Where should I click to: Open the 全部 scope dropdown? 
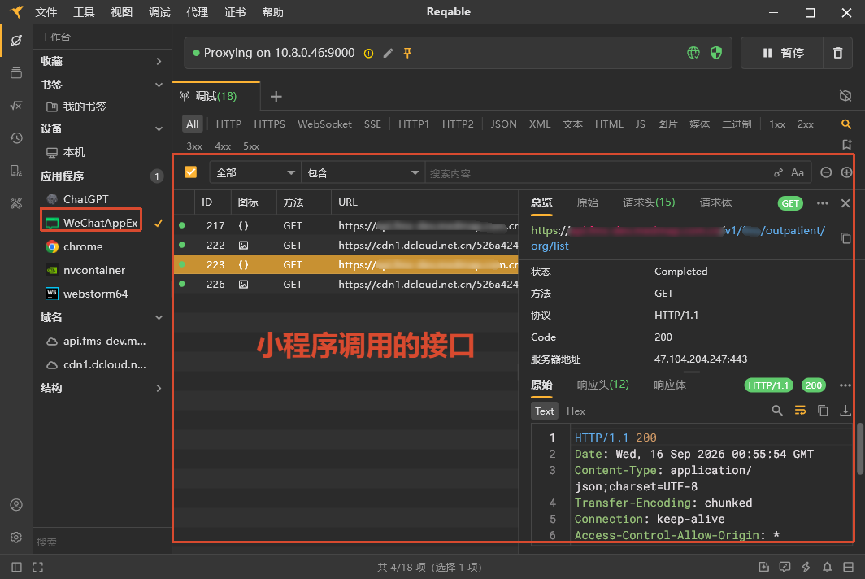(255, 172)
